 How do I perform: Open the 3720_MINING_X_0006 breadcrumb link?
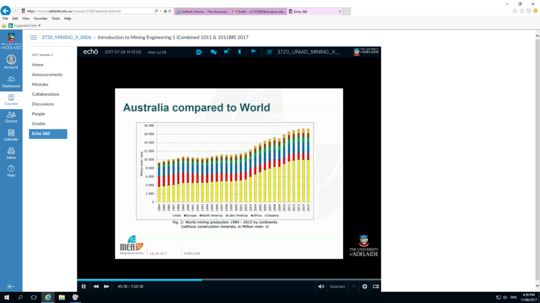(x=66, y=37)
